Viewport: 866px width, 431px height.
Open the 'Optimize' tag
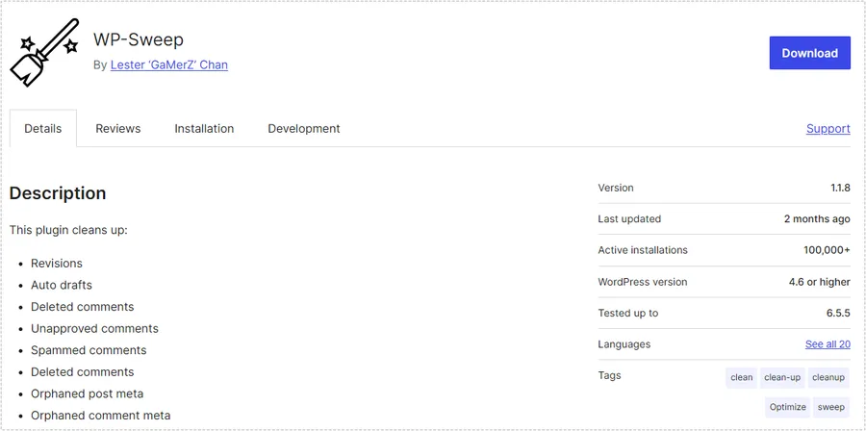pyautogui.click(x=787, y=407)
